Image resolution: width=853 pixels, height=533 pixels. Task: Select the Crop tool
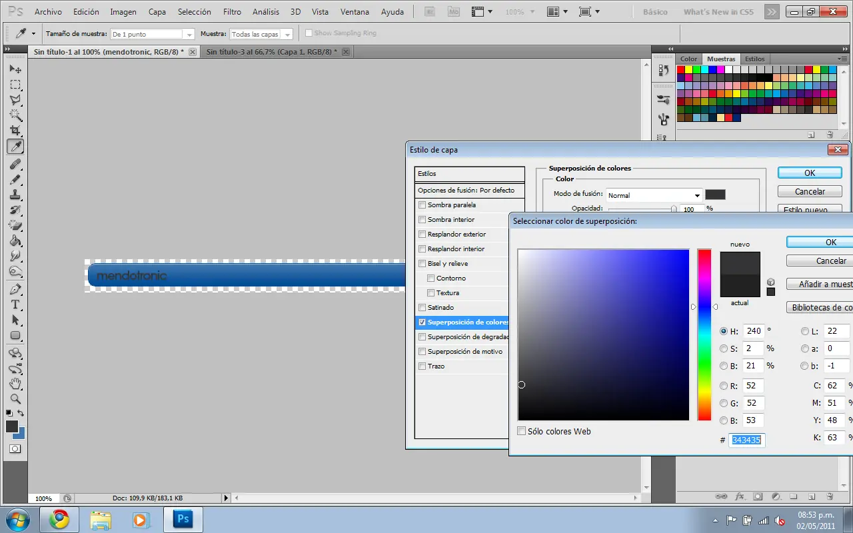pos(15,131)
